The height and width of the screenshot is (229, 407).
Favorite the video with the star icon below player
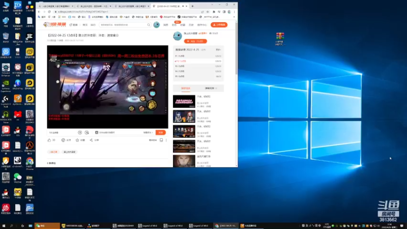click(77, 140)
